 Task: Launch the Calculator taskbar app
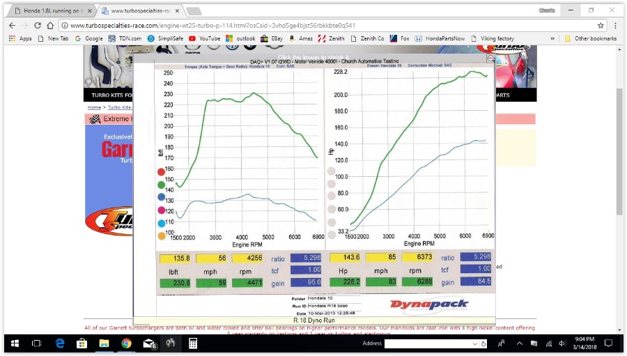193,343
